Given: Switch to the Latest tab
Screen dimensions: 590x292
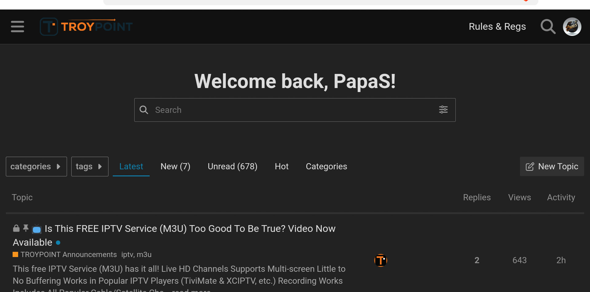Looking at the screenshot, I should point(131,167).
